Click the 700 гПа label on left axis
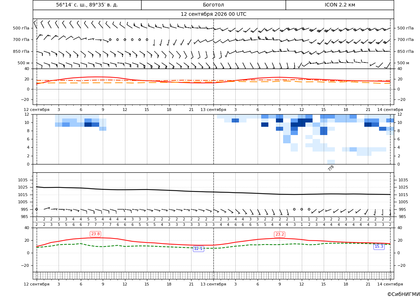This screenshot has width=420, height=297. tap(21, 40)
